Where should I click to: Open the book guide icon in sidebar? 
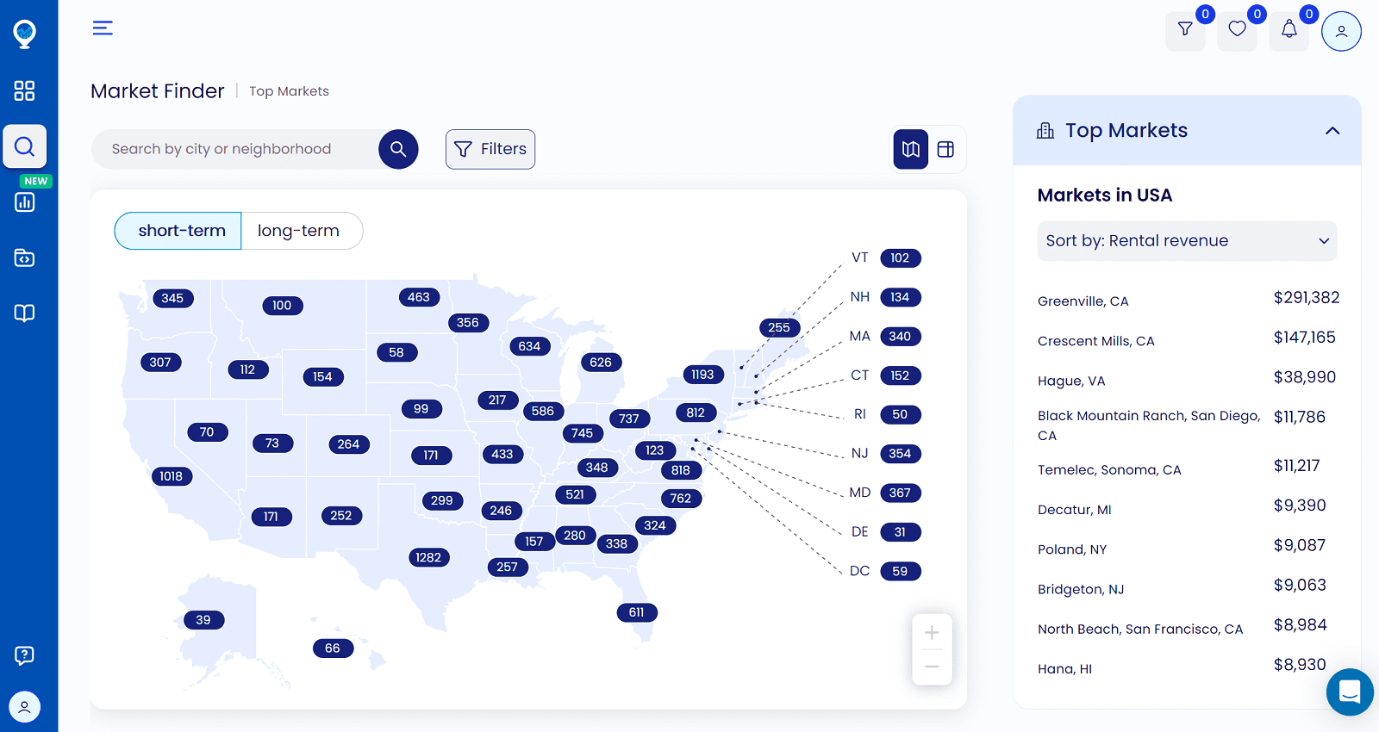[x=24, y=313]
